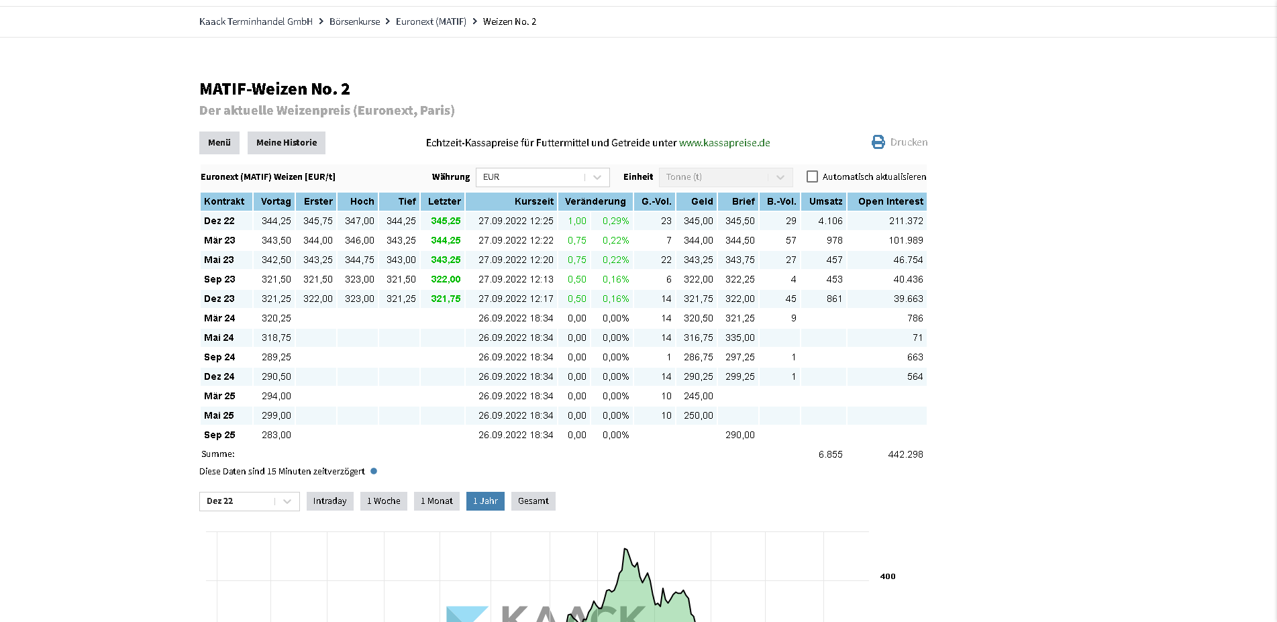Enable Automatisch aktualisieren checkbox

click(812, 176)
